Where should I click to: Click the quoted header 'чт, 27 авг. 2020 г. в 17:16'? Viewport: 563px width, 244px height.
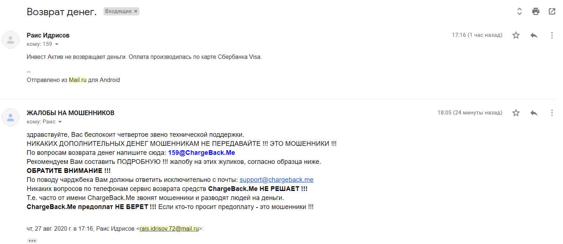tap(60, 228)
